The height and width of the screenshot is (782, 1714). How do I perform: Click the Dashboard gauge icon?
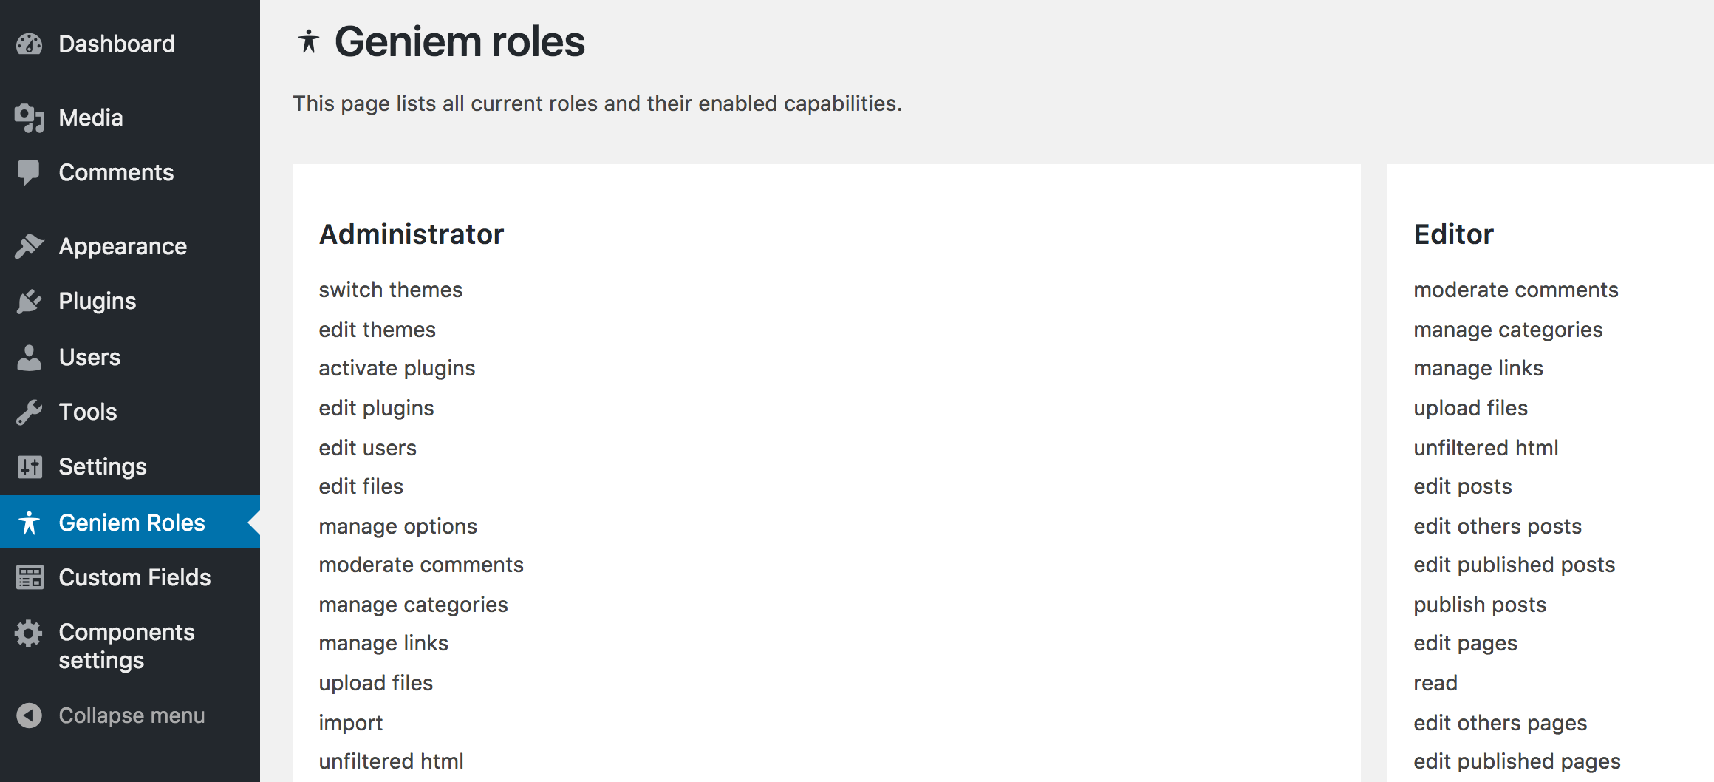[x=30, y=44]
